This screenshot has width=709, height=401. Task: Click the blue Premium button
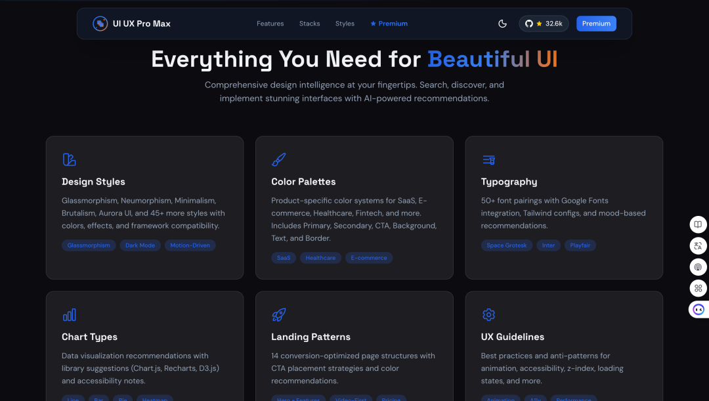tap(596, 24)
